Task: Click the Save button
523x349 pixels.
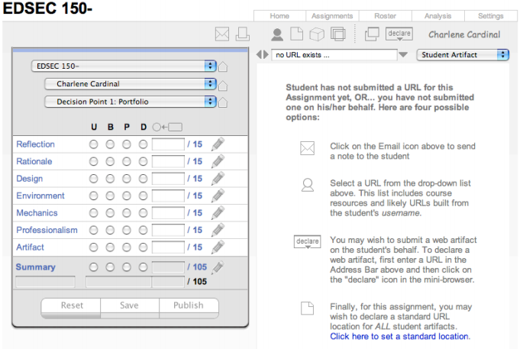Action: [130, 305]
